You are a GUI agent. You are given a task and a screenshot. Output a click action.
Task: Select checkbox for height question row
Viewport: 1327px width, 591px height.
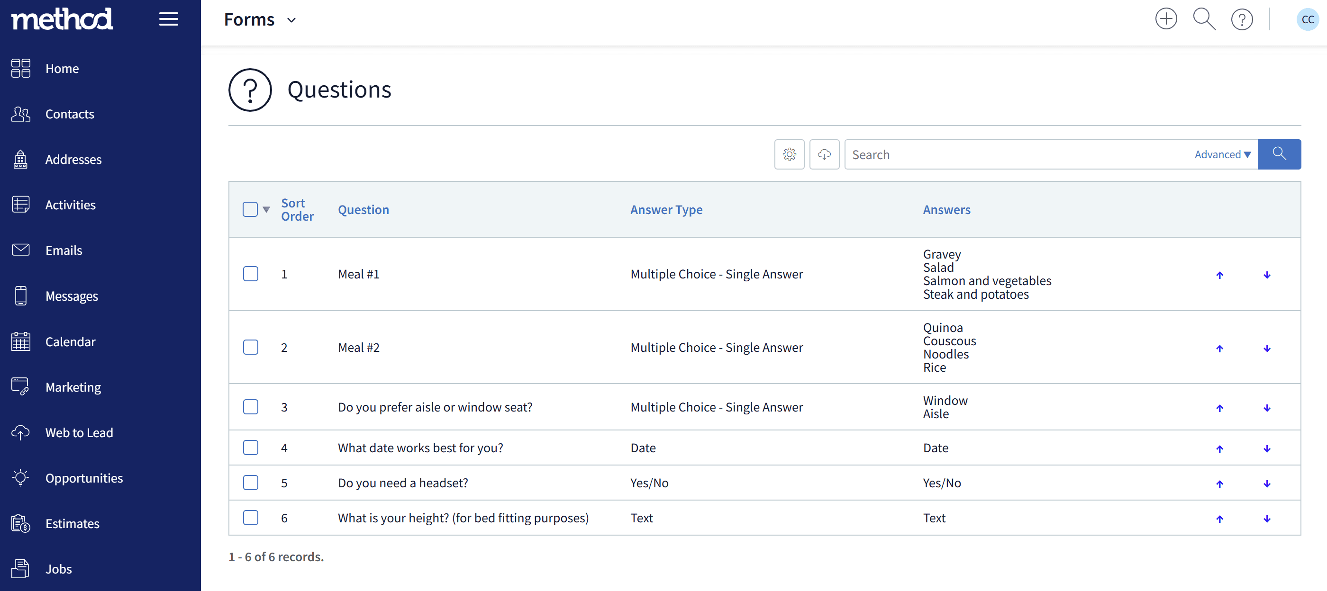[x=250, y=518]
